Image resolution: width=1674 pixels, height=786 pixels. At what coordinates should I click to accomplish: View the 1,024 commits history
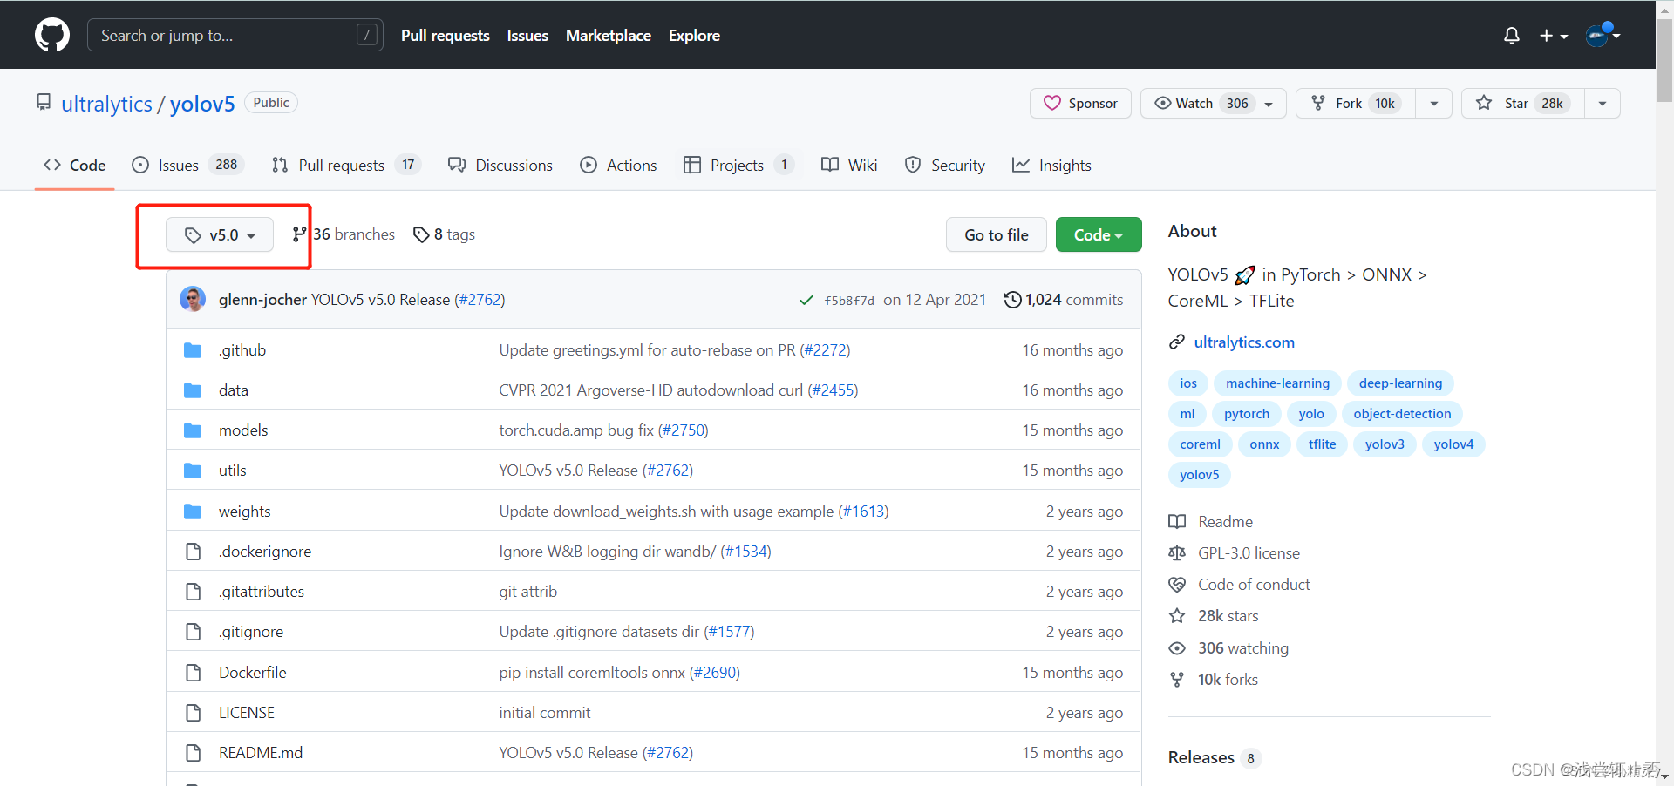click(1064, 299)
